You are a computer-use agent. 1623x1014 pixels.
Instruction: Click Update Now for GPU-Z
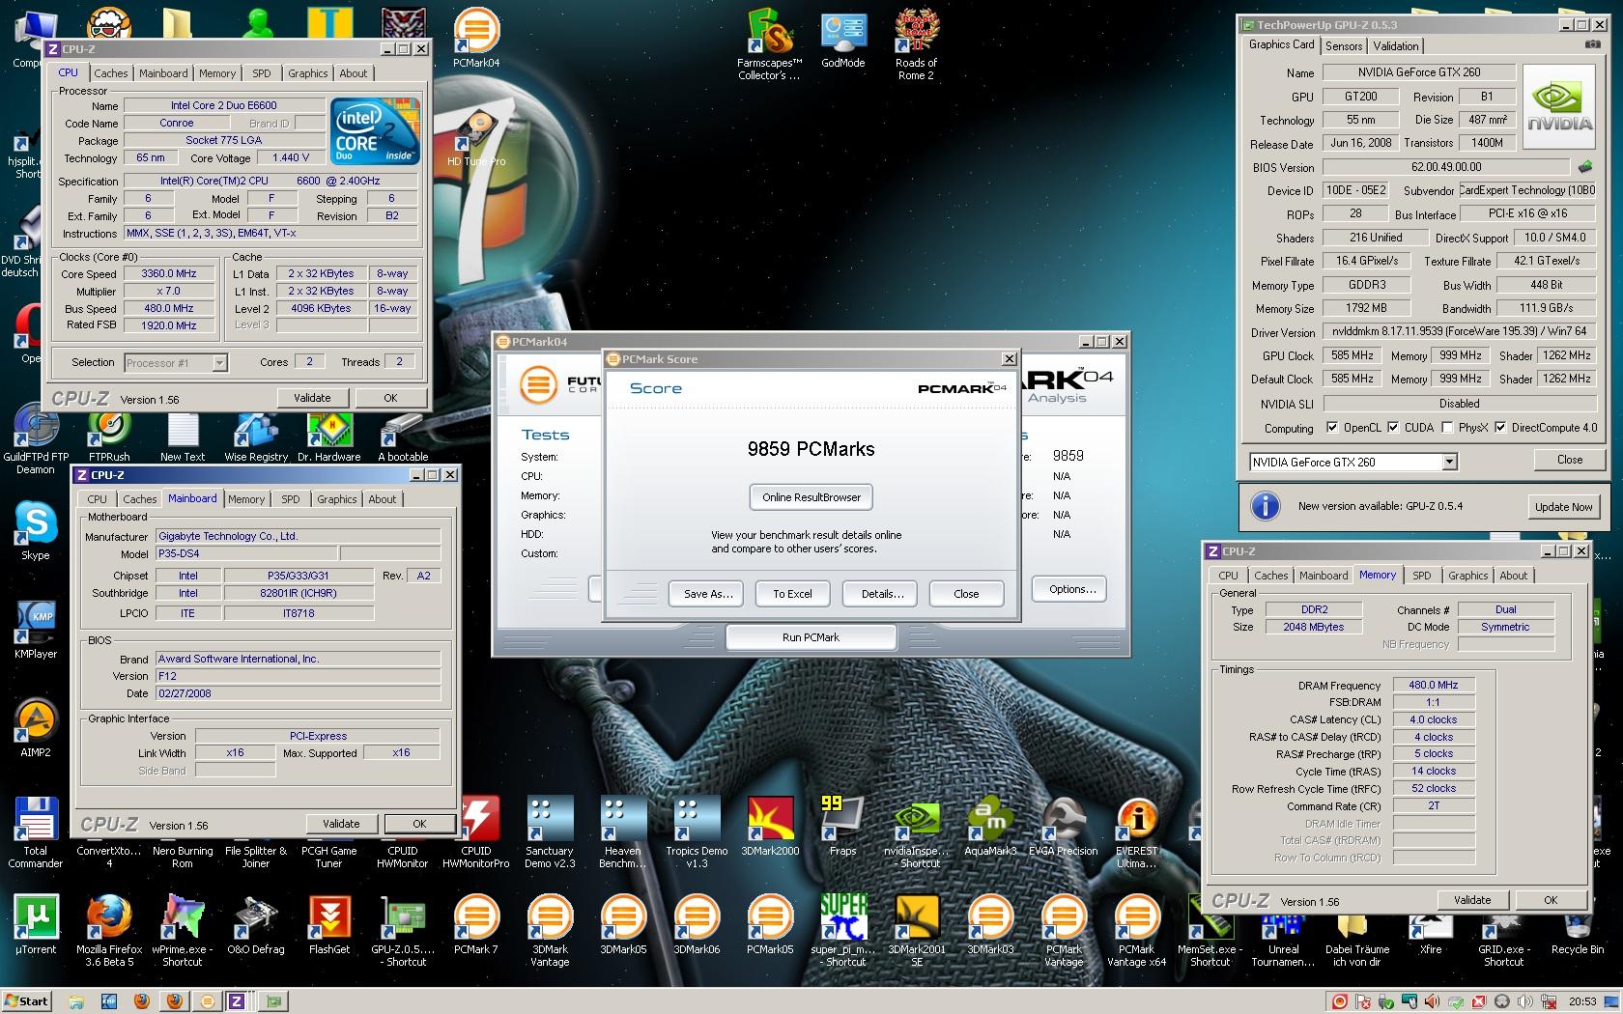[x=1563, y=506]
